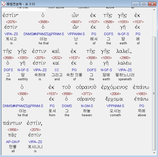Screen dimensions: 158x157
Task: Click the morphology code DGMS
Action: [x=67, y=106]
